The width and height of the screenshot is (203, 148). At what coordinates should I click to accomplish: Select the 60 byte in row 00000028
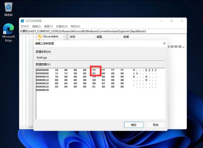[57, 87]
